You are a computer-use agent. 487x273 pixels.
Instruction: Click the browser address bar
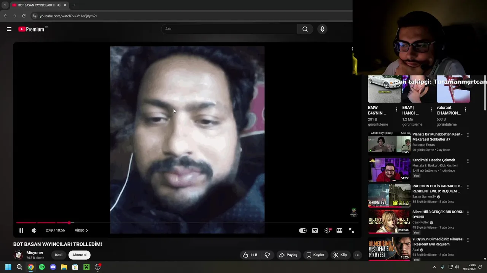click(x=190, y=16)
